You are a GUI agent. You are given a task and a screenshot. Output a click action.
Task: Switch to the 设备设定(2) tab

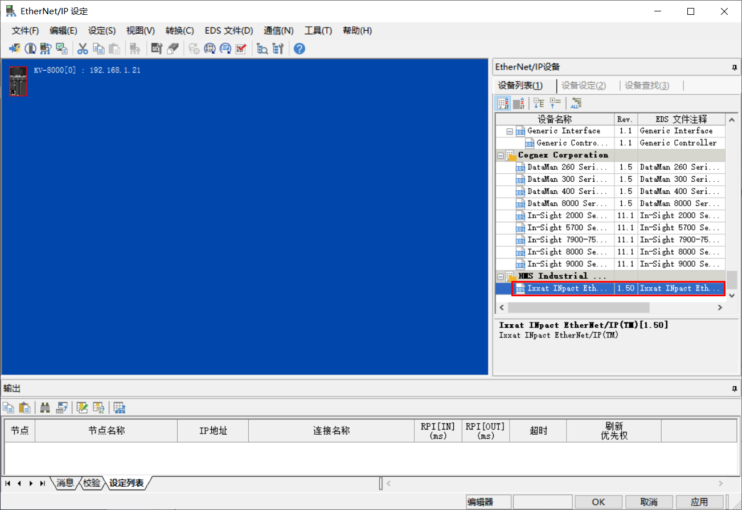584,85
